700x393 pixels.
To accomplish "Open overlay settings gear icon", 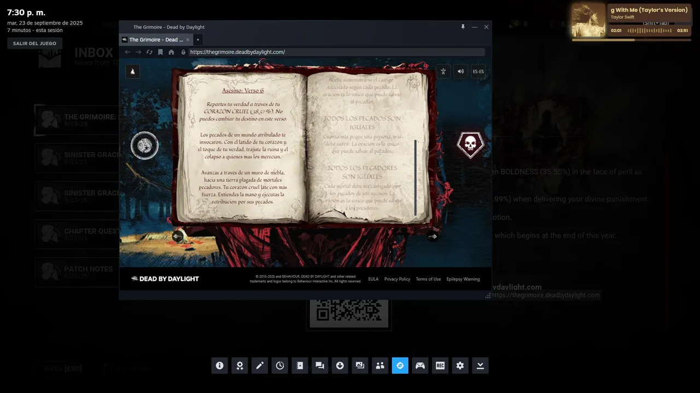I will [460, 366].
